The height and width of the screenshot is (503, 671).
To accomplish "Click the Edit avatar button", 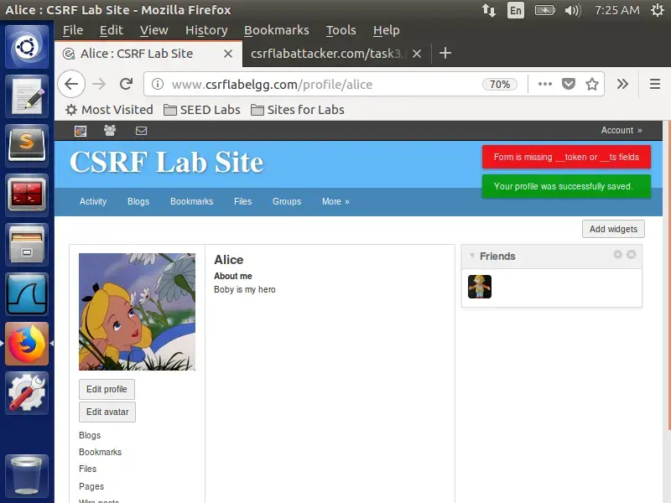I will [107, 412].
